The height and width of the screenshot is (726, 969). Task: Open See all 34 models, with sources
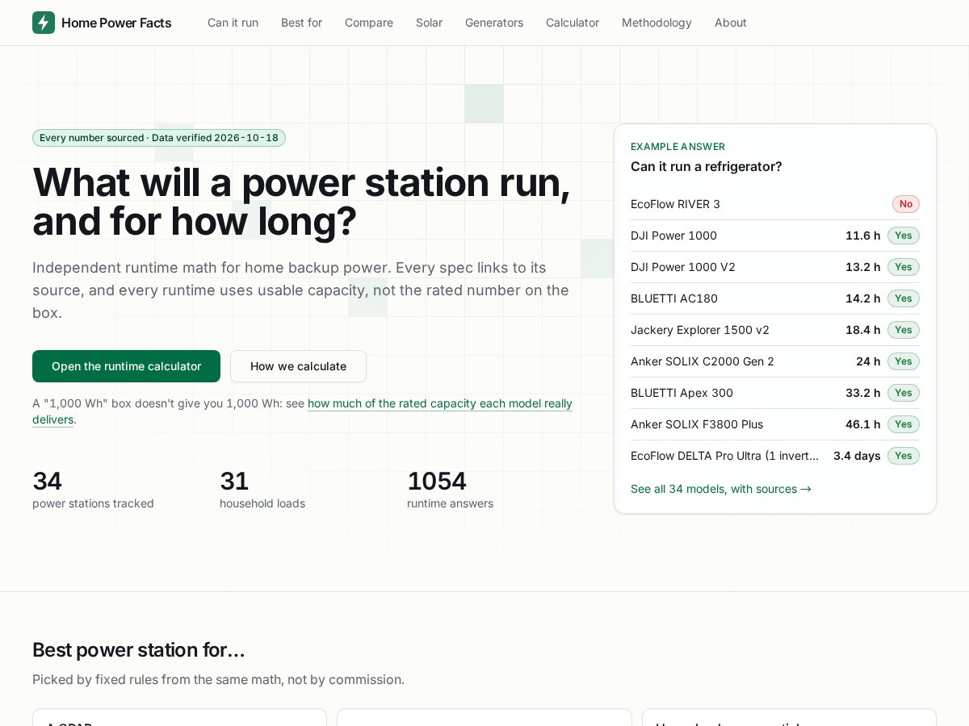tap(721, 489)
